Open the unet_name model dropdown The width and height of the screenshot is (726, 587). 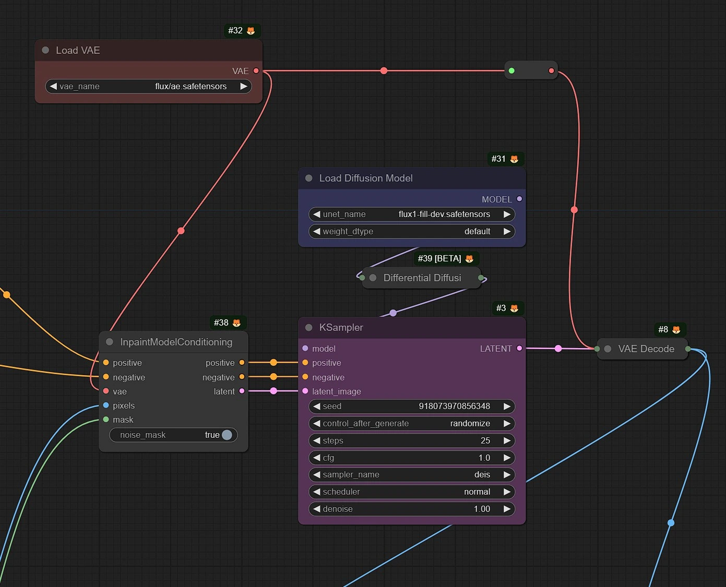[x=412, y=214]
